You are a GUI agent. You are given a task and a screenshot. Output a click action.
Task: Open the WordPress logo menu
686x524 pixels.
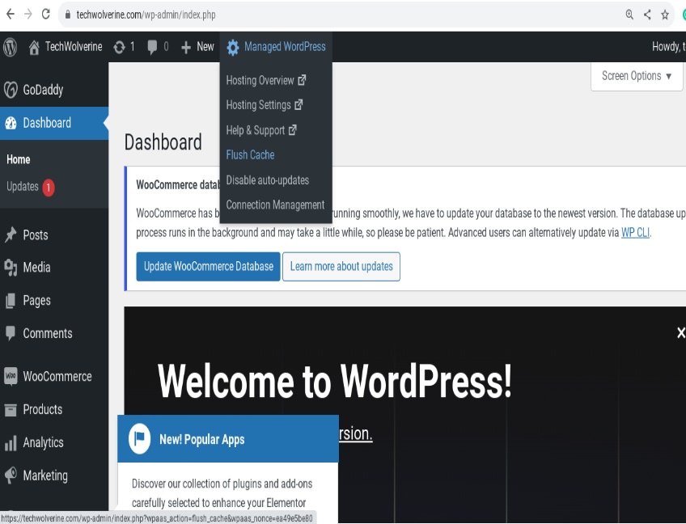10,47
